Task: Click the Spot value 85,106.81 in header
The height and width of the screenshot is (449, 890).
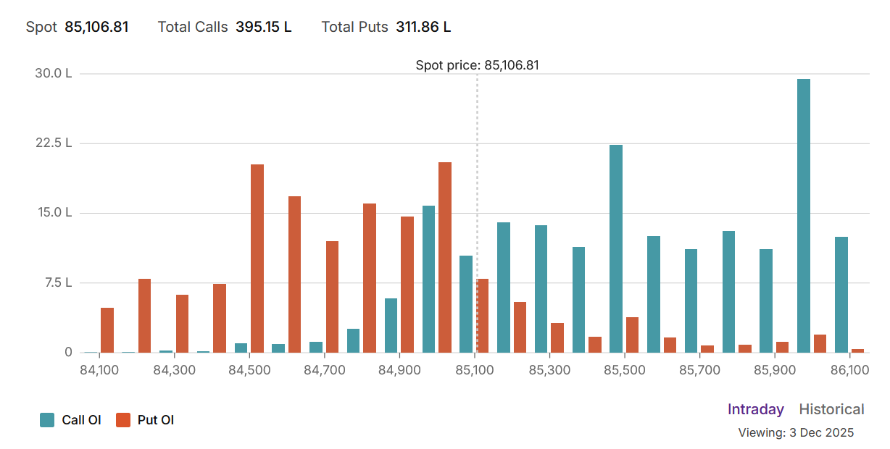Action: tap(96, 28)
